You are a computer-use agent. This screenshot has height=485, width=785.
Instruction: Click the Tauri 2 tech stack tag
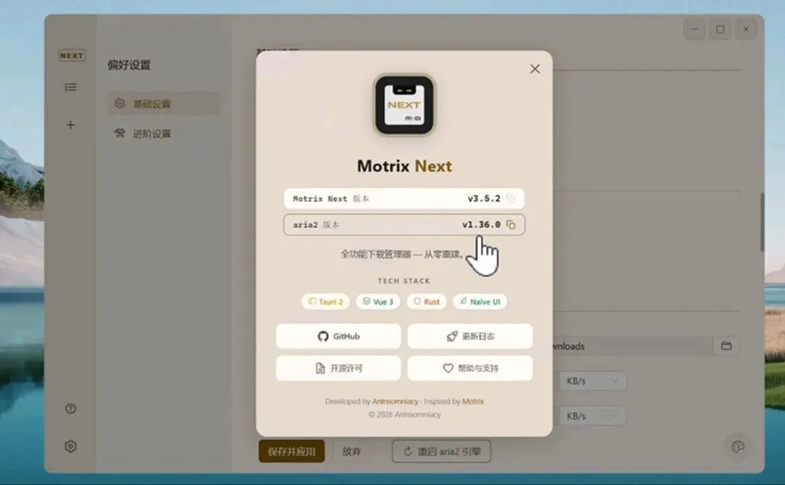(x=326, y=302)
